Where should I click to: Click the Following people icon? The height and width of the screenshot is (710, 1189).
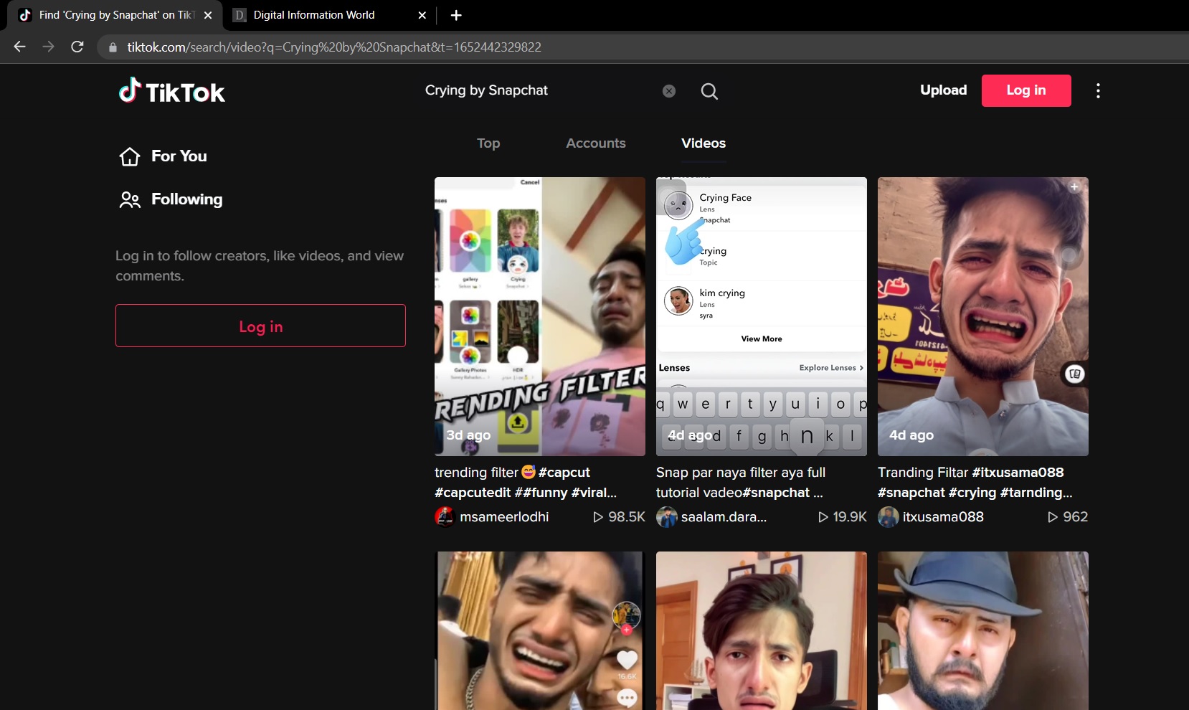point(130,199)
